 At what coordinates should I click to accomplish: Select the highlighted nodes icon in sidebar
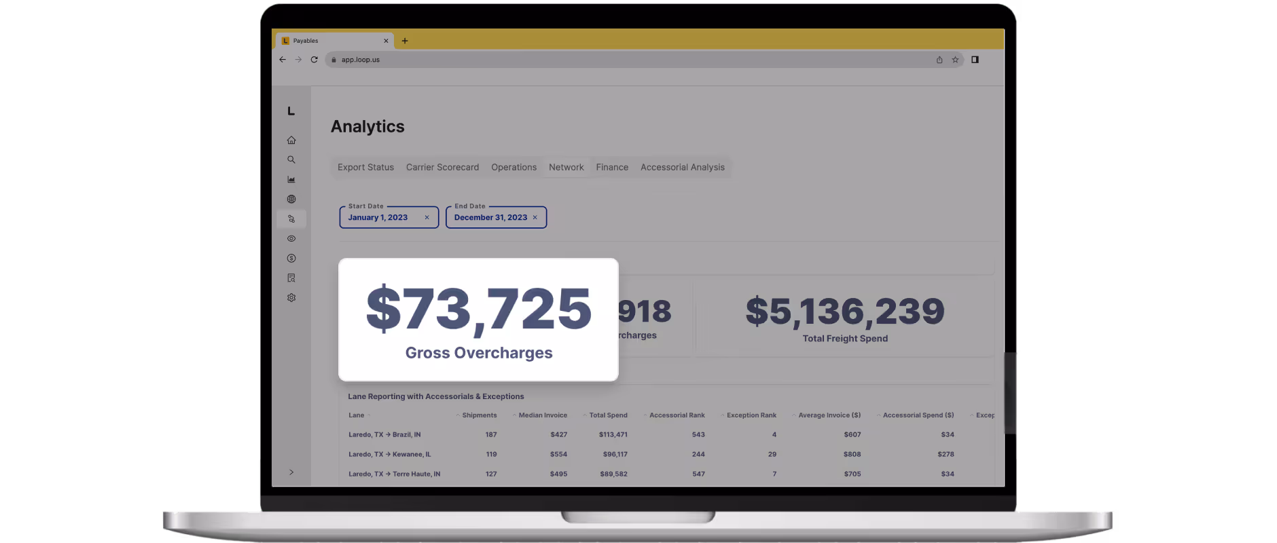(291, 219)
